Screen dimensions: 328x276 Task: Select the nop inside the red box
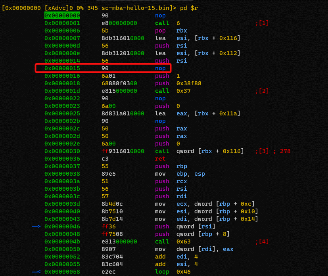click(x=160, y=68)
